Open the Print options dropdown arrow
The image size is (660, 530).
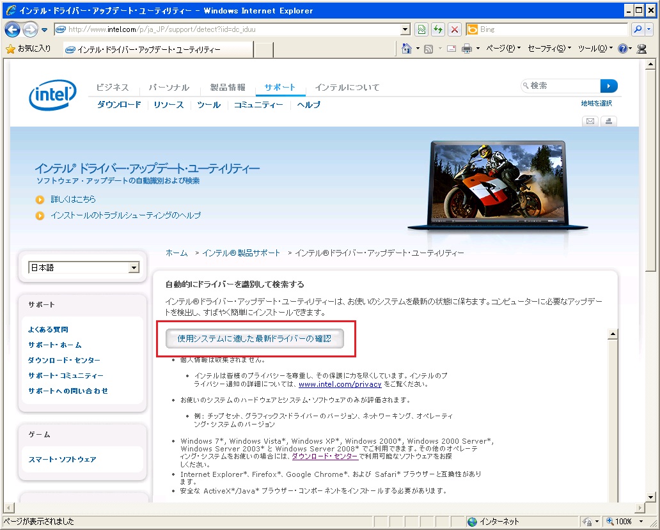coord(478,49)
